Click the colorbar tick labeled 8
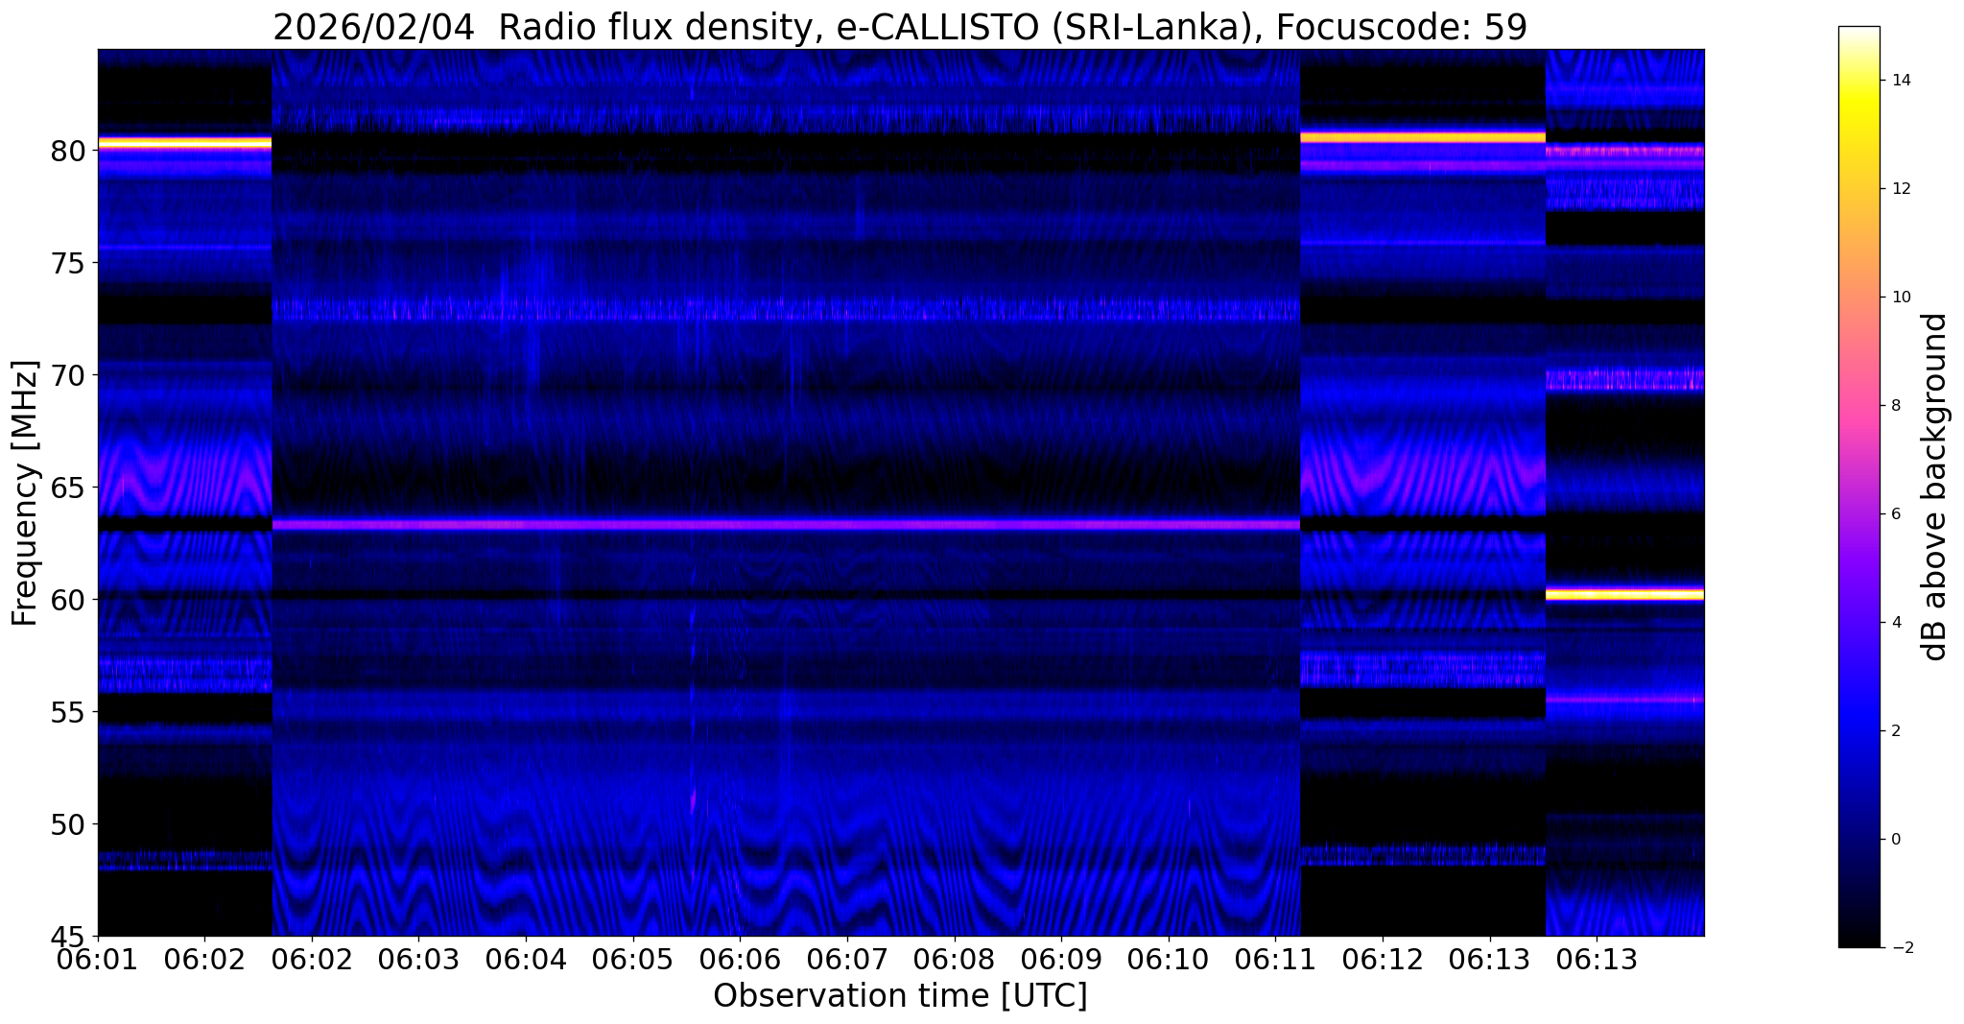Image resolution: width=1964 pixels, height=1024 pixels. coord(1894,406)
